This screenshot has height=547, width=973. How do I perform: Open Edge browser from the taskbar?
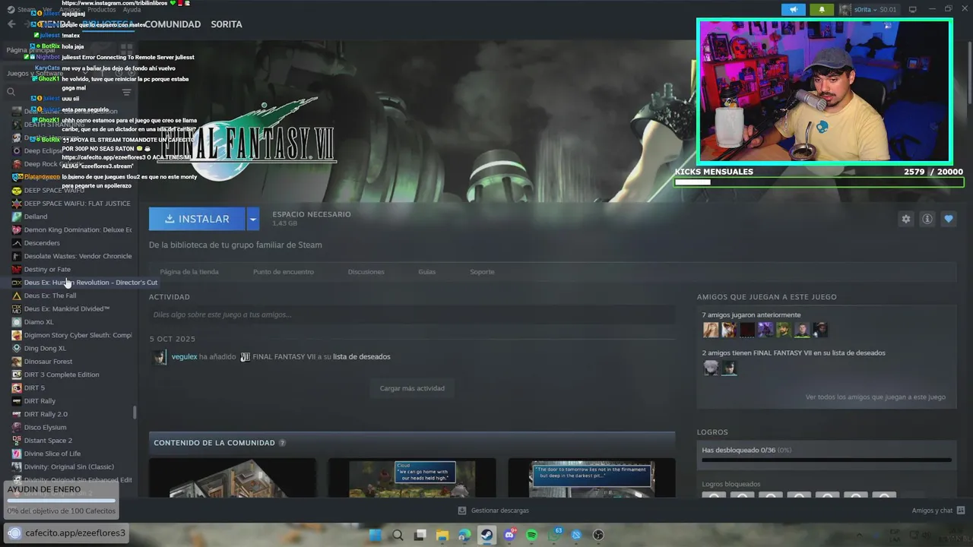click(464, 535)
